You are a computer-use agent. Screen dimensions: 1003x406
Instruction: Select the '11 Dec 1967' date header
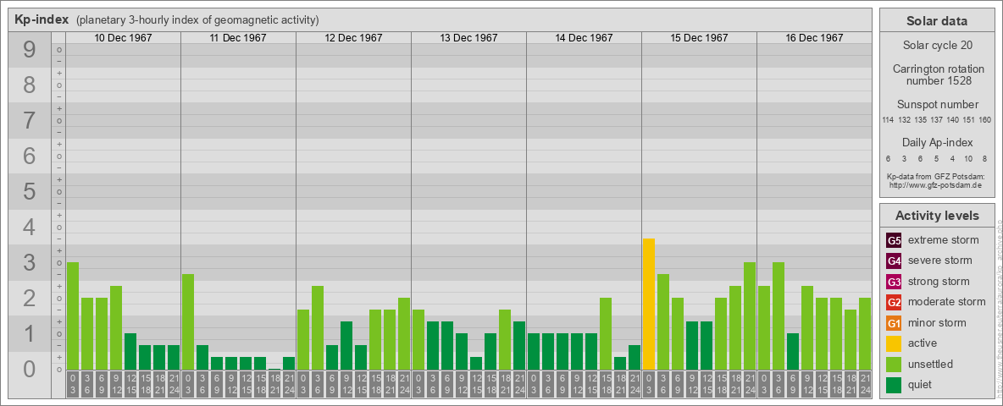(238, 38)
